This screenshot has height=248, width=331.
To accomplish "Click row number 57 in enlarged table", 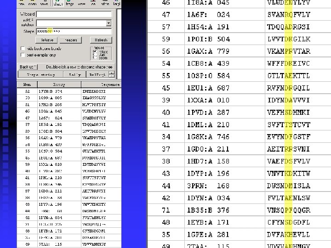I will [x=166, y=27].
